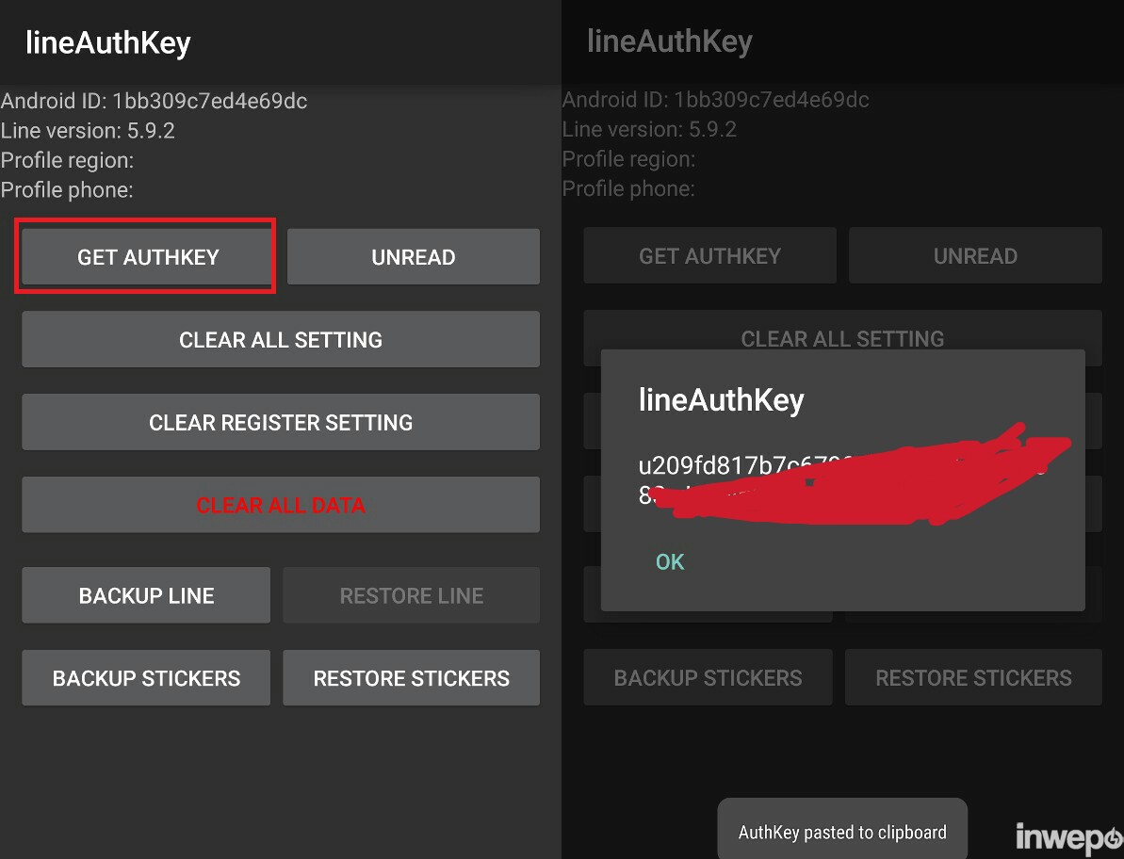Select Line version 5.9.2 in left screen
The height and width of the screenshot is (859, 1124).
tap(88, 130)
